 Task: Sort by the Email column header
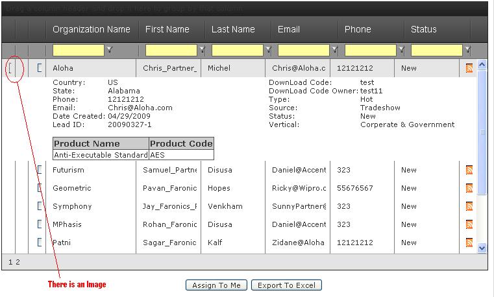[x=289, y=29]
